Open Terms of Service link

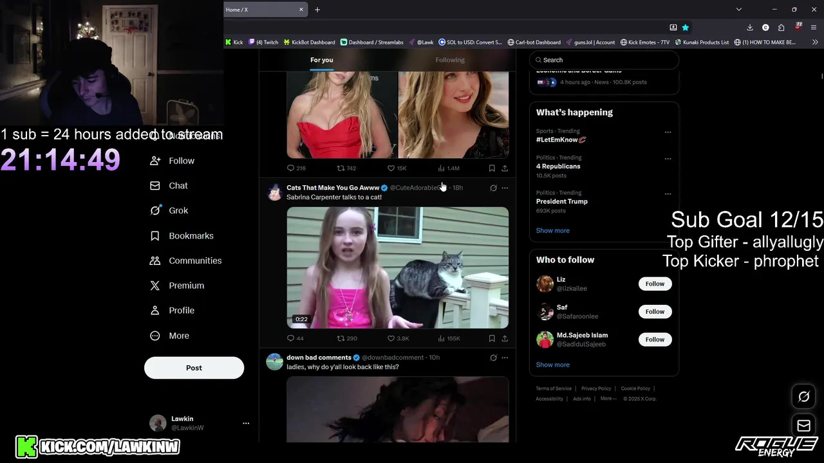[x=554, y=388]
